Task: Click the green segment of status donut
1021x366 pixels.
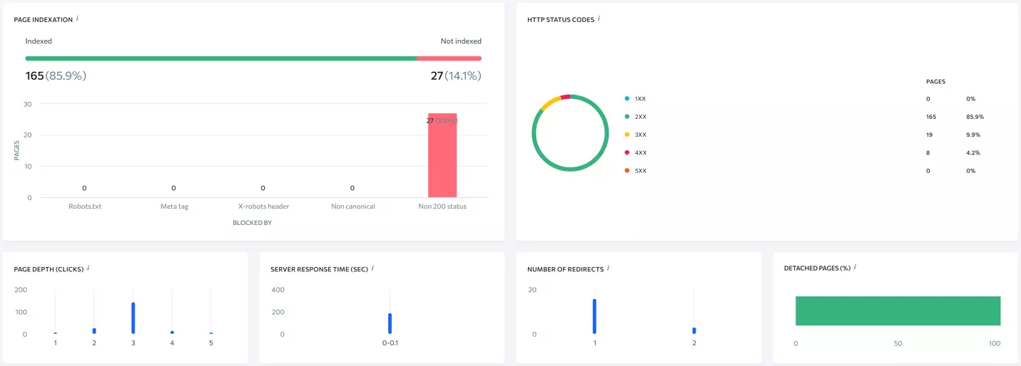Action: point(570,168)
